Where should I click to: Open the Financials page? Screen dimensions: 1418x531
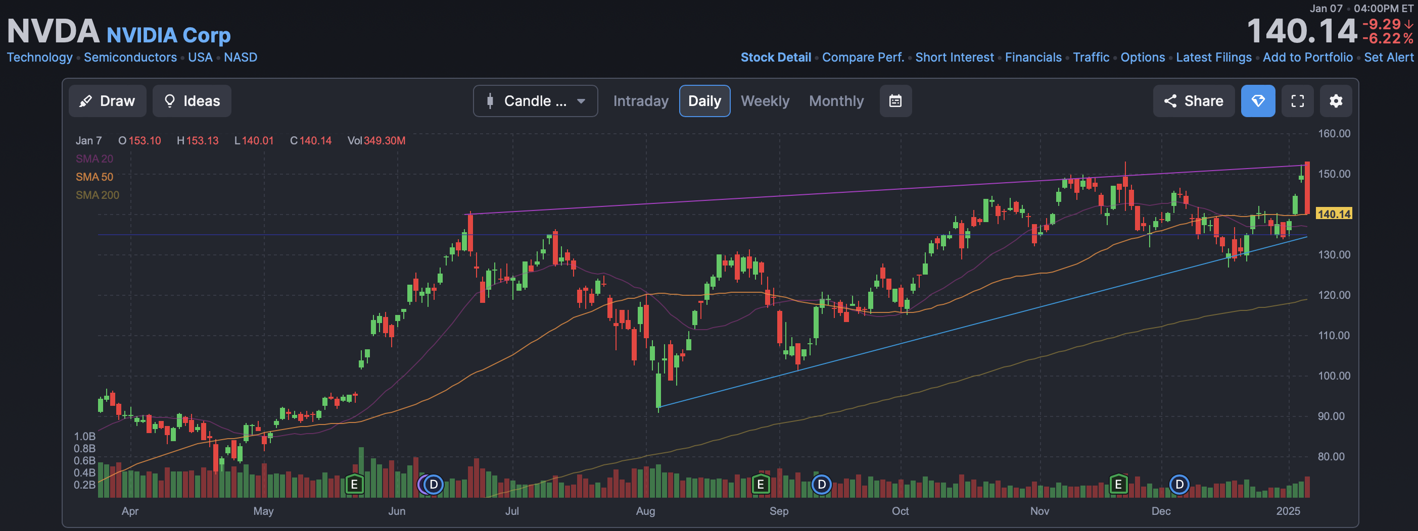1033,57
